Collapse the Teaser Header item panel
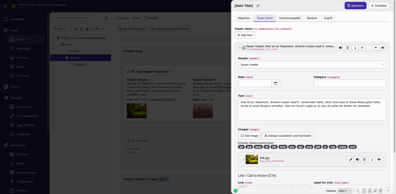396x194 pixels. click(240, 48)
